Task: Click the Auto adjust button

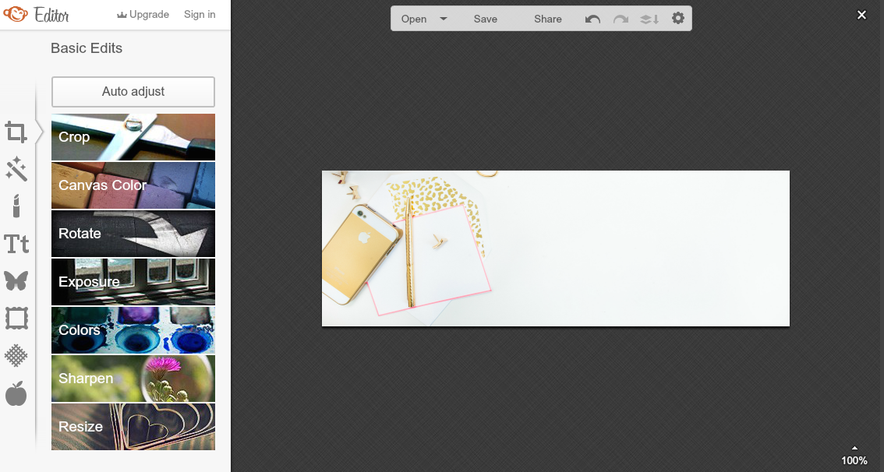Action: 133,92
